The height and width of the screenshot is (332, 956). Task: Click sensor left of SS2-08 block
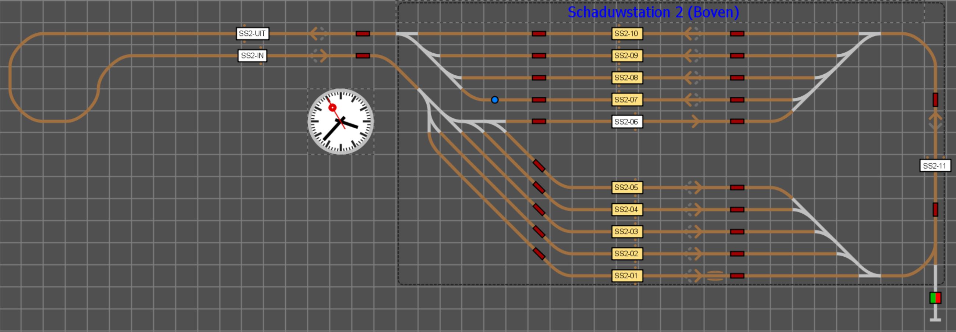tap(539, 78)
